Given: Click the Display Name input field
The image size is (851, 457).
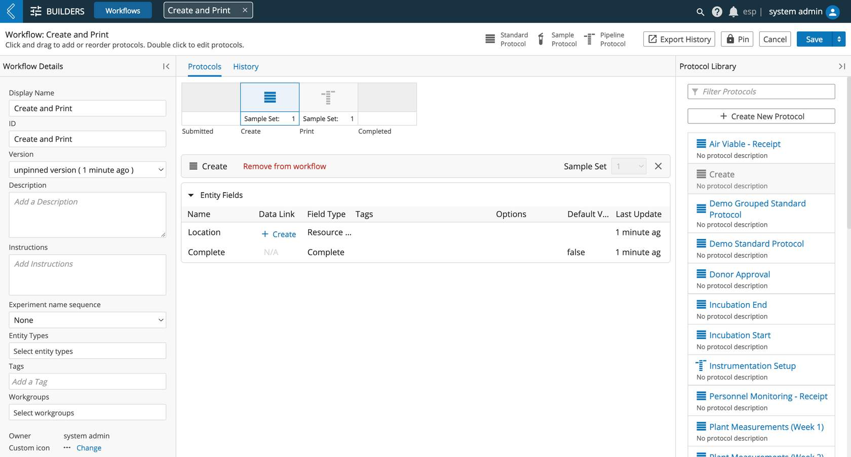Looking at the screenshot, I should [87, 108].
